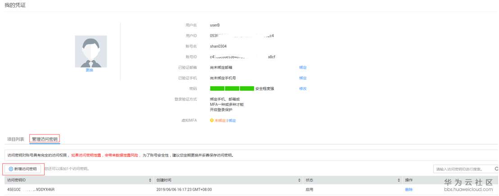
Task: Click 更换 under the avatar
Action: [90, 70]
